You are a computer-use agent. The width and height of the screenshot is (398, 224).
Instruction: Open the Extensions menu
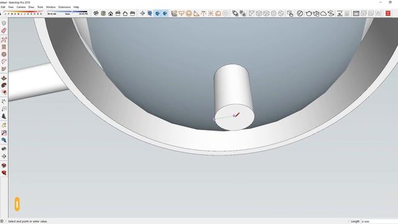(65, 7)
